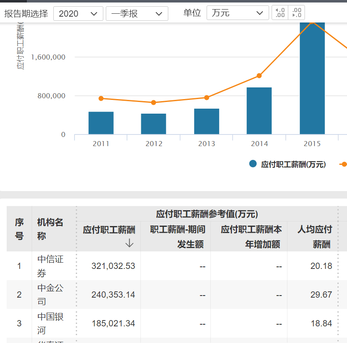Open the 中金公司 institution link
The image size is (347, 343).
(50, 294)
